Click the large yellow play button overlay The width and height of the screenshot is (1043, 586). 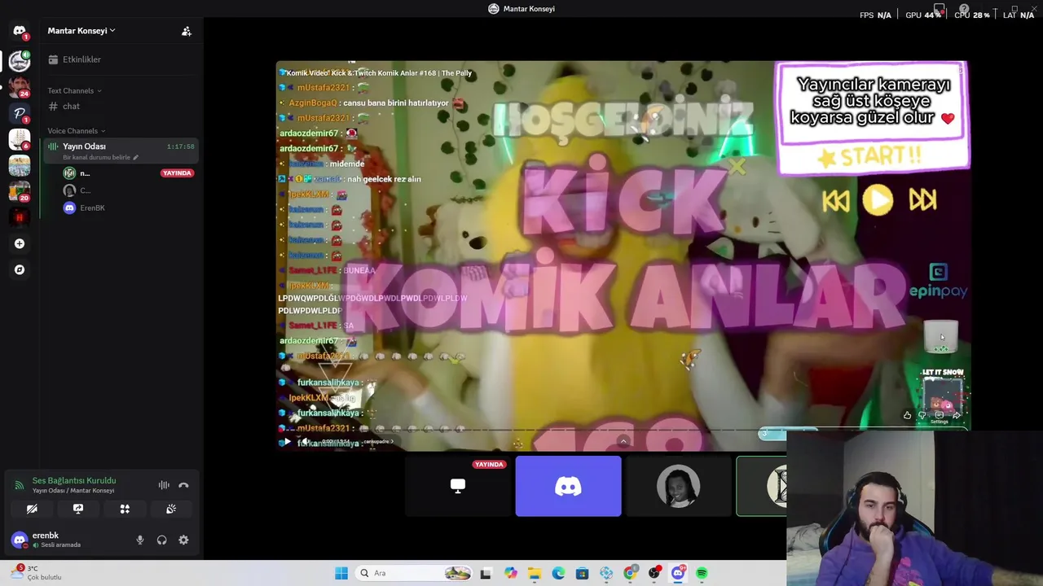coord(878,199)
